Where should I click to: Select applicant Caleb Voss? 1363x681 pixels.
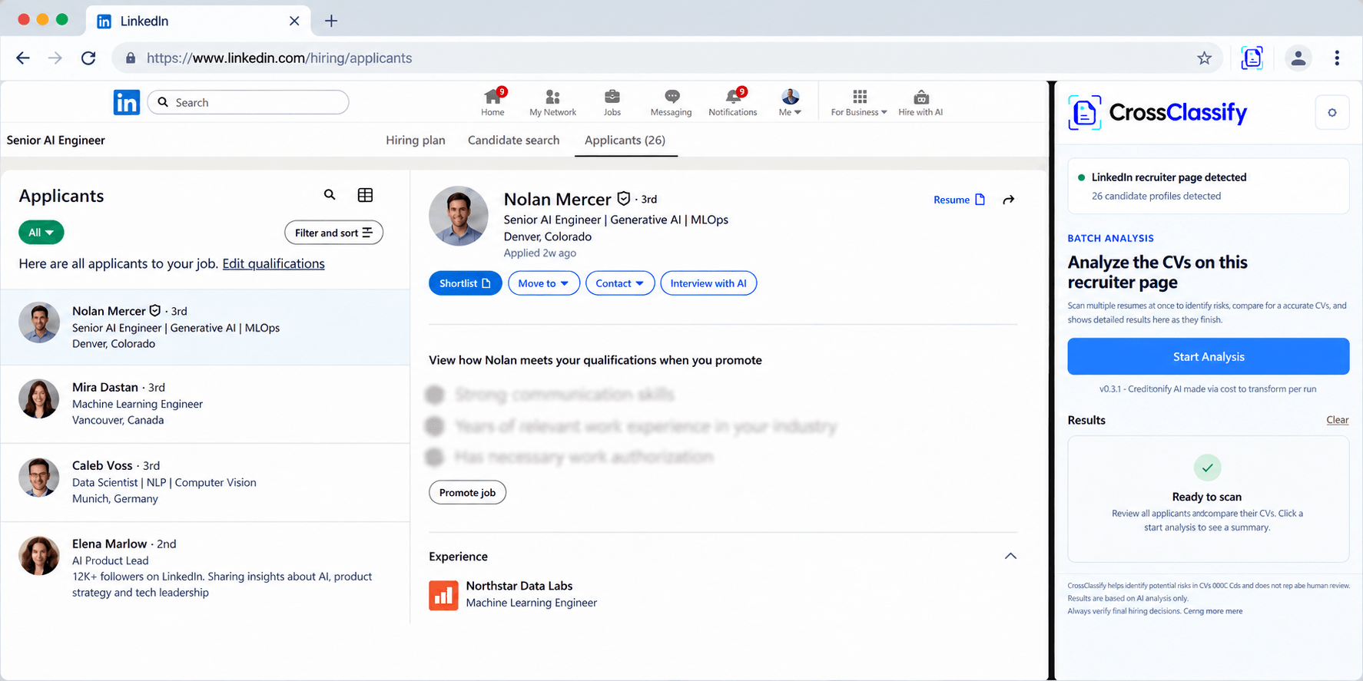click(x=205, y=482)
